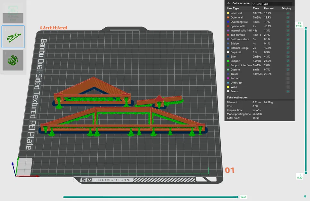Hide Internal solid infill lines
The image size is (310, 201).
pyautogui.click(x=288, y=31)
